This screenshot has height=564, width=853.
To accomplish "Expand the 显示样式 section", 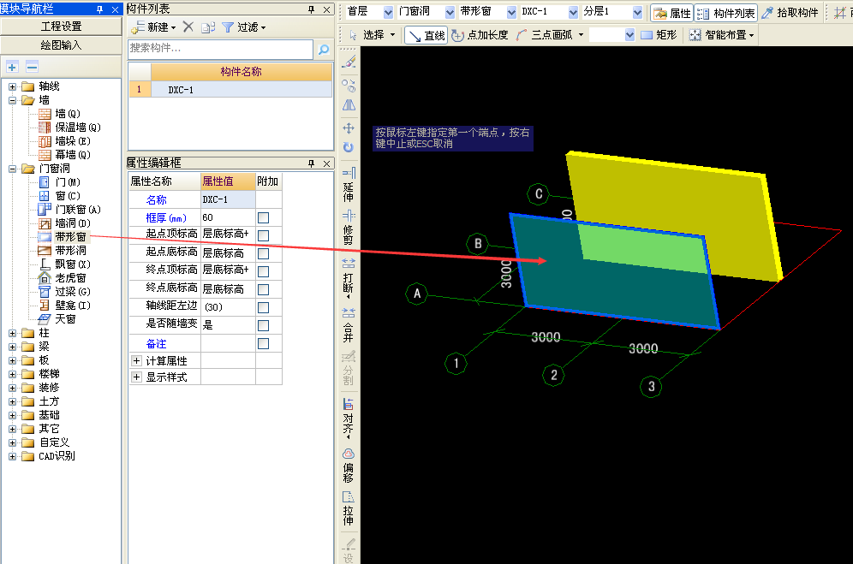I will point(136,377).
